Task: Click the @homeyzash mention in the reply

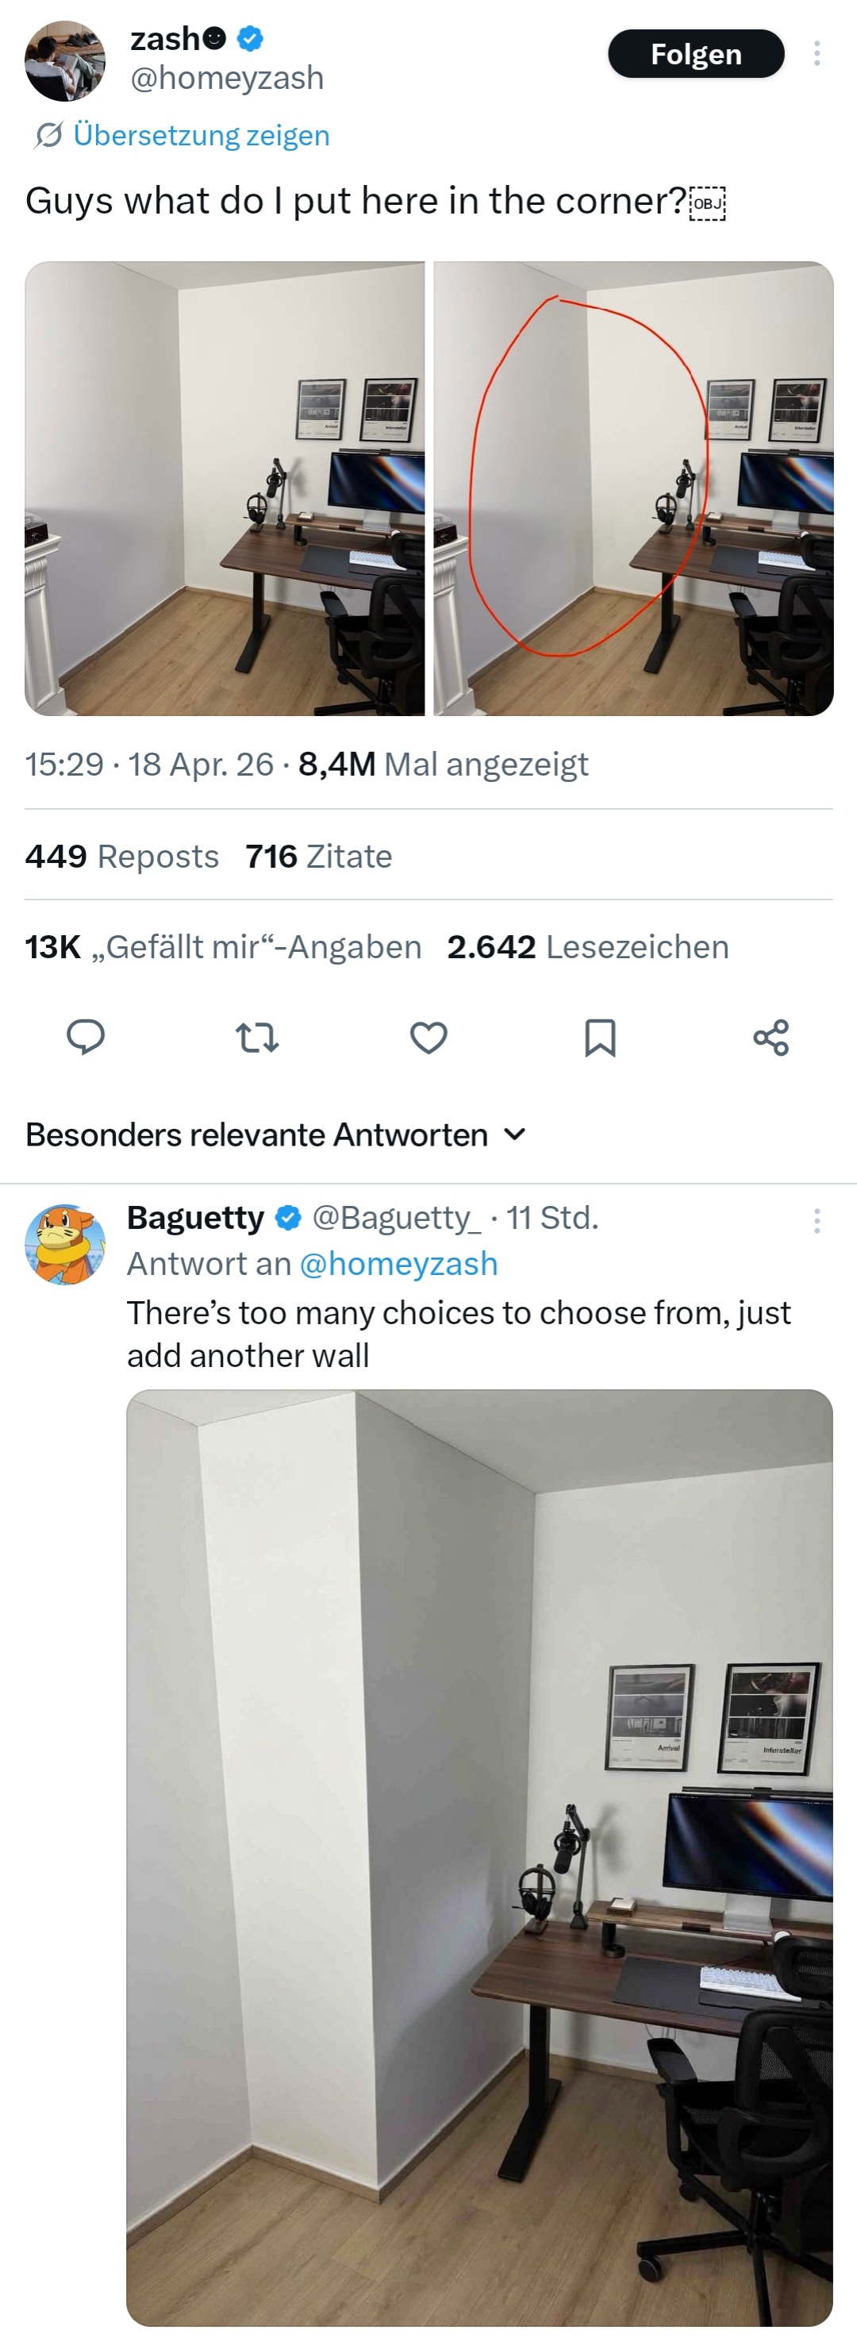Action: coord(398,1264)
